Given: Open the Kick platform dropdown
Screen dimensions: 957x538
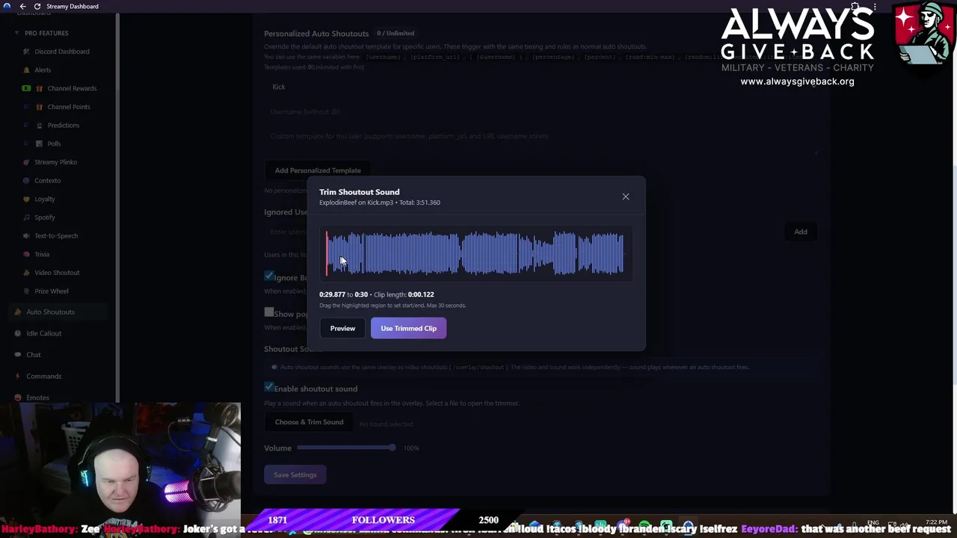Looking at the screenshot, I should (x=544, y=87).
